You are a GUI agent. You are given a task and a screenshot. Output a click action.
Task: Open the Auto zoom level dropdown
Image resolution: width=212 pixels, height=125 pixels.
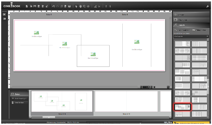(x=146, y=87)
